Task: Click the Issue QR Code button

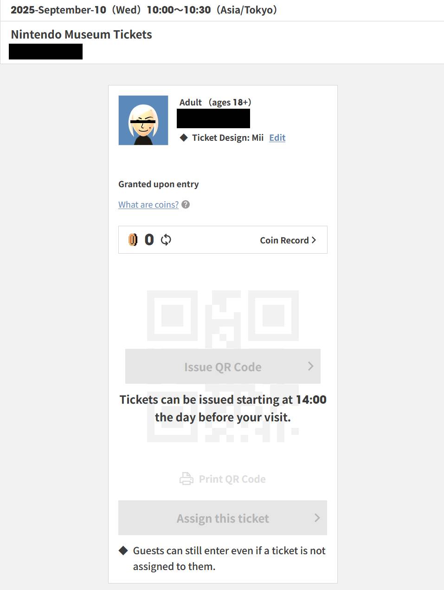Action: 223,366
